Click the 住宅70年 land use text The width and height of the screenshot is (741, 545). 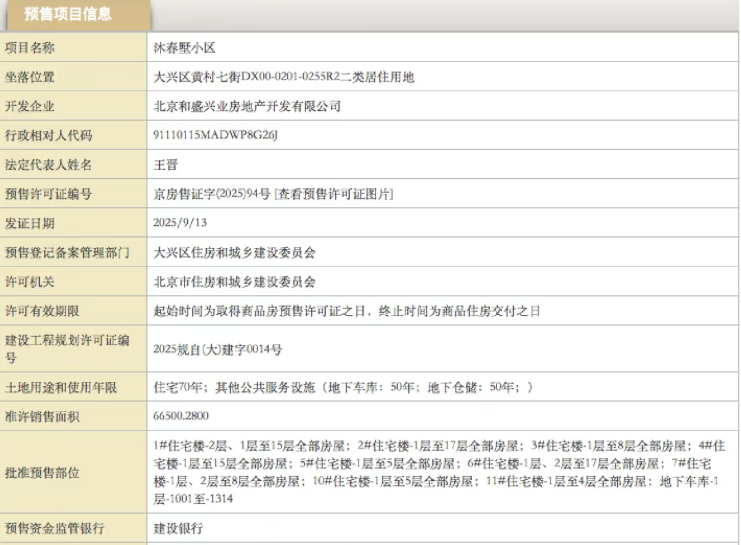[178, 387]
